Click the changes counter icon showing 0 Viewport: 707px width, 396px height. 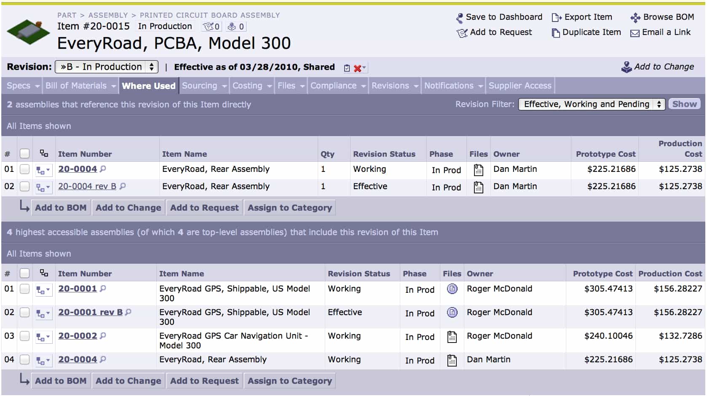(236, 27)
